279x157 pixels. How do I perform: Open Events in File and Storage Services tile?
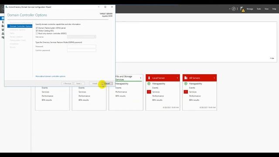[x=118, y=88]
